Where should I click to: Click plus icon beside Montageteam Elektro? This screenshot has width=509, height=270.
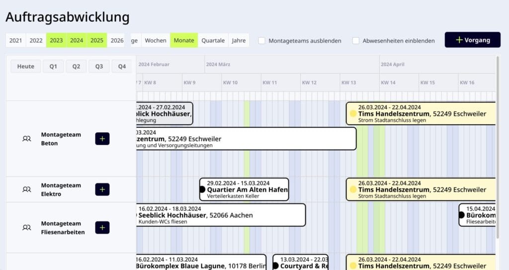pos(102,189)
